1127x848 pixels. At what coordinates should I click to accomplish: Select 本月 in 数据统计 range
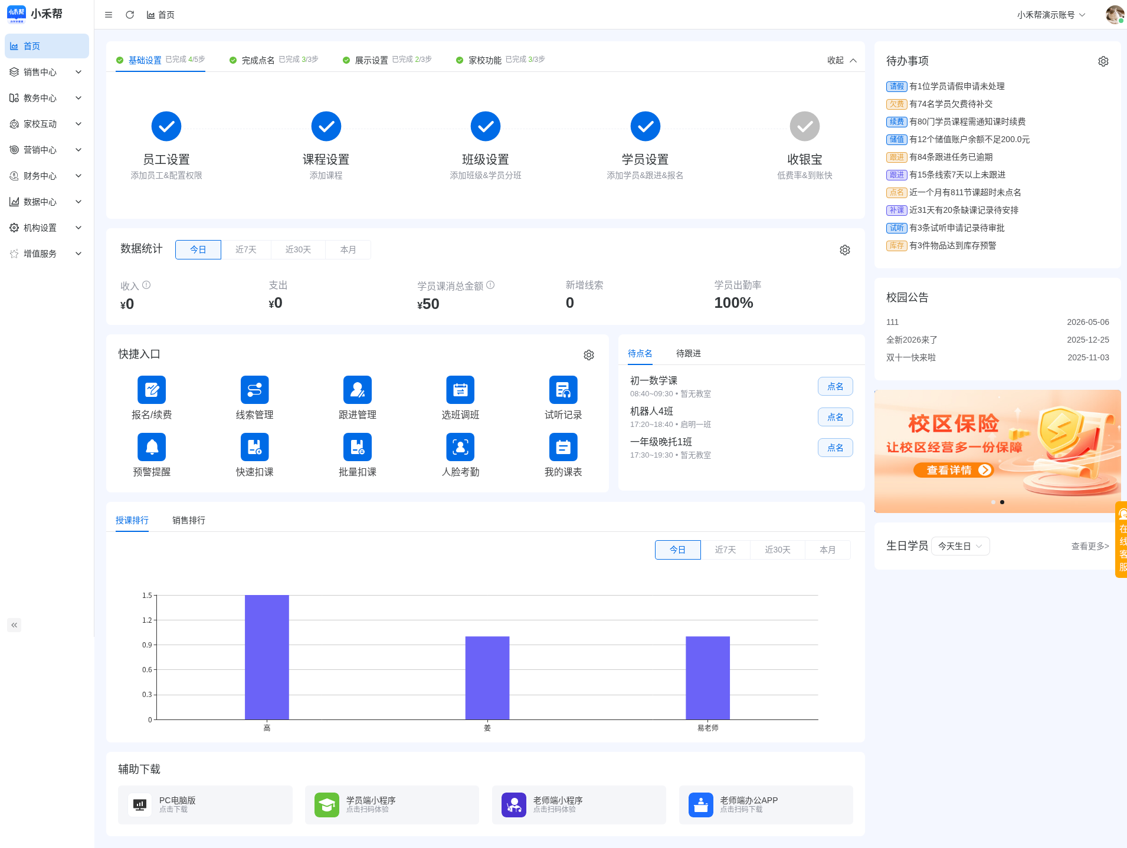pyautogui.click(x=348, y=249)
